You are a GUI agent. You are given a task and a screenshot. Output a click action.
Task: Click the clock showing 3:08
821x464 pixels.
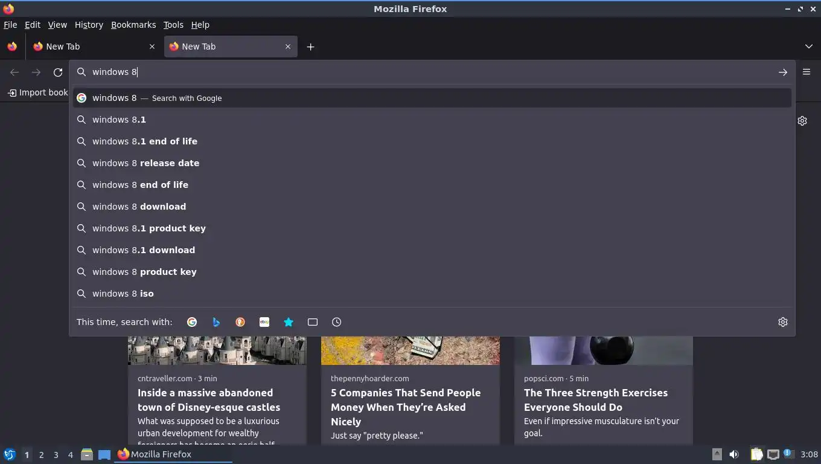pos(809,454)
